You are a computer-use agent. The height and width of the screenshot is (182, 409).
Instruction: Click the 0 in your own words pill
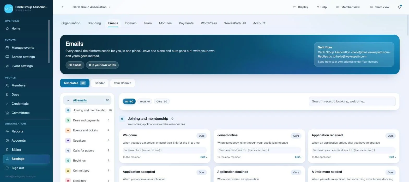102,65
